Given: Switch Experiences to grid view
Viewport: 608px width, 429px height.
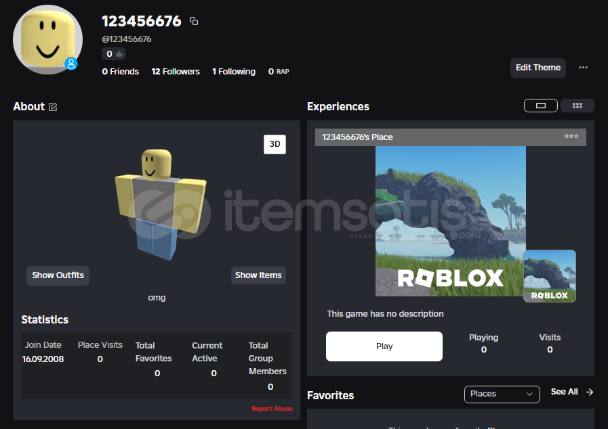Looking at the screenshot, I should 577,106.
